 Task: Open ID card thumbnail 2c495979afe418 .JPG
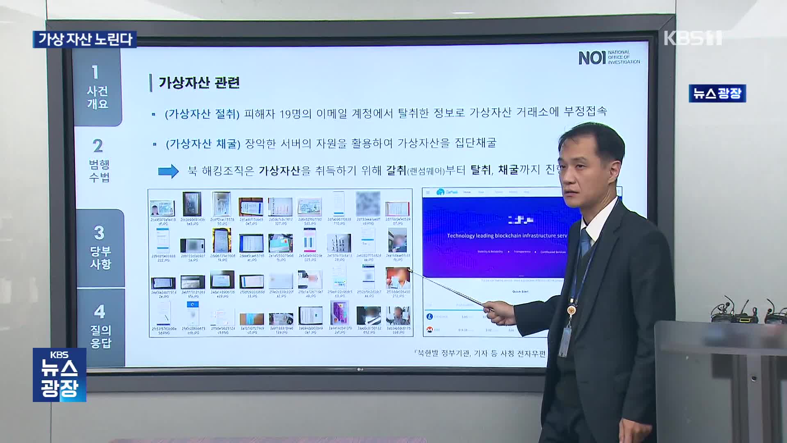(x=163, y=208)
